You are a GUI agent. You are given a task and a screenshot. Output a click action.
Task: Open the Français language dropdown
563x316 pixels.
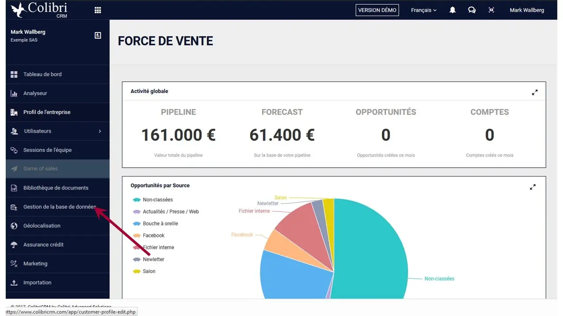pyautogui.click(x=424, y=10)
